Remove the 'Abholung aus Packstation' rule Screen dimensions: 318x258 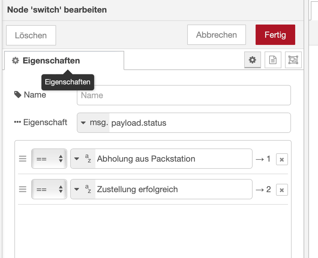(282, 160)
